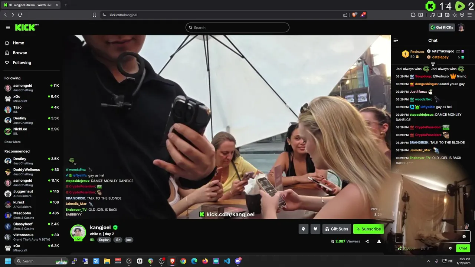Open Juggernaut recommended channel
The image size is (475, 267).
click(32, 194)
